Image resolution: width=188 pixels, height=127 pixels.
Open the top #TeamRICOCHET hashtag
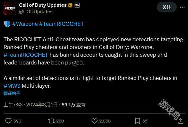(61, 24)
